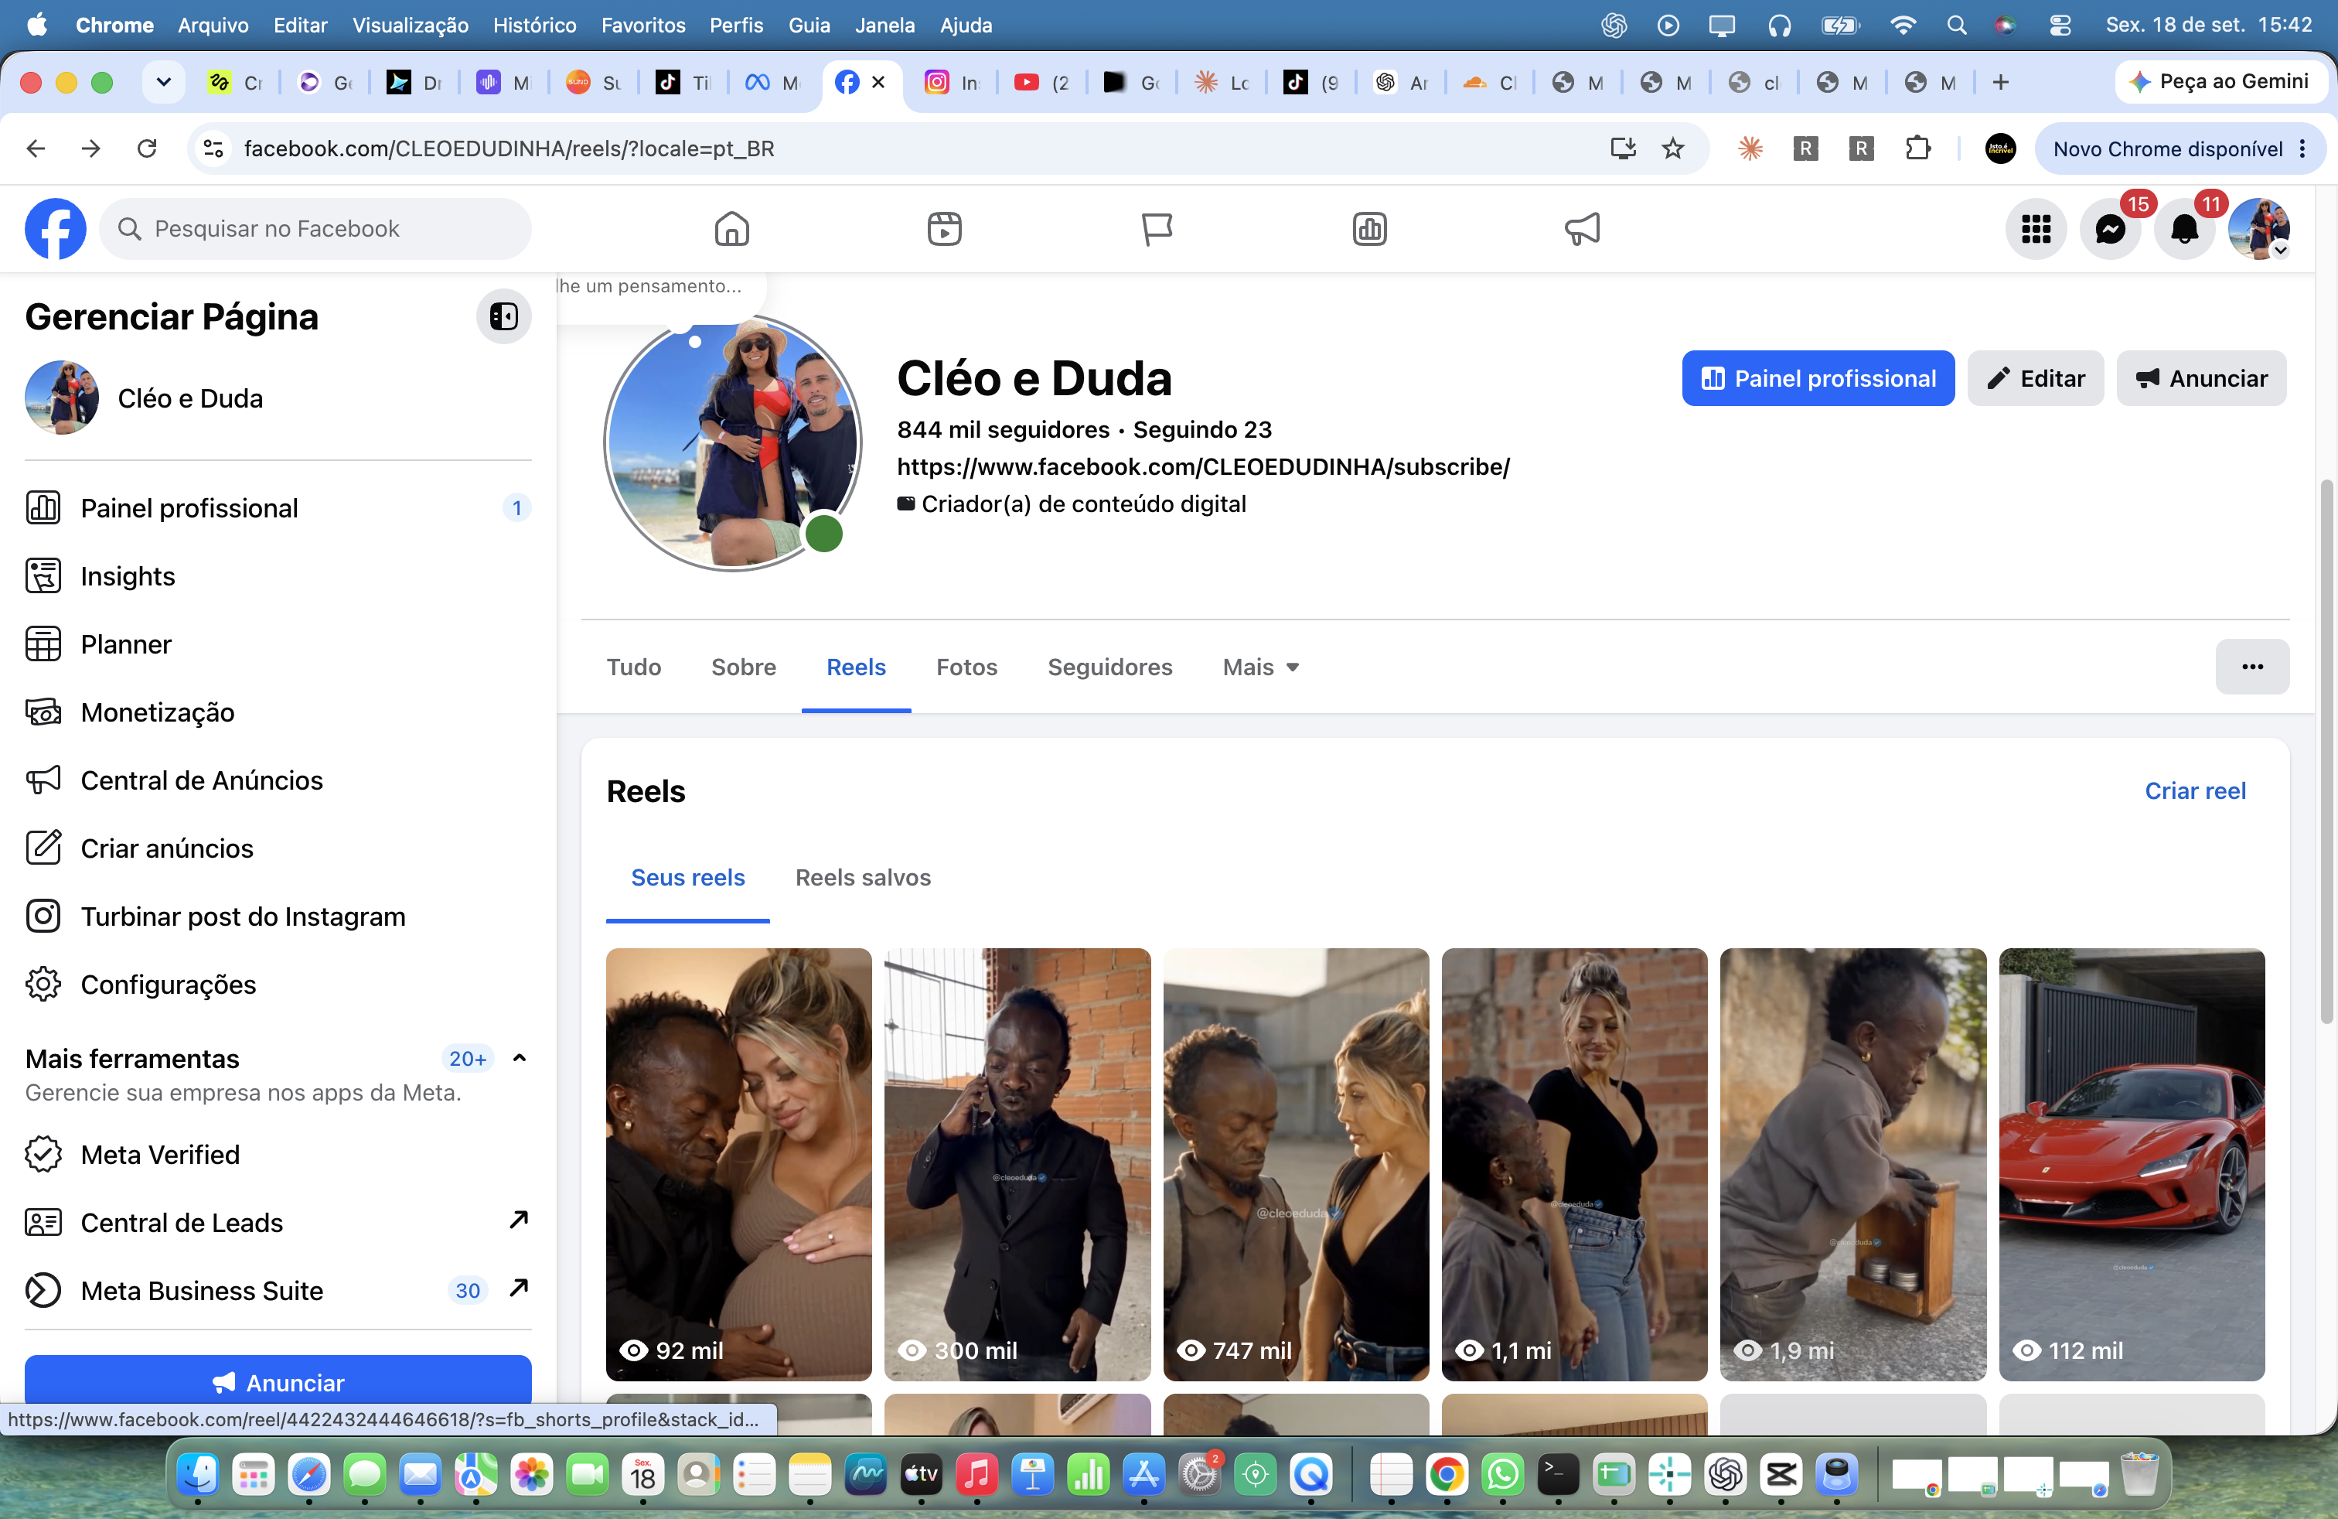Open Facebook home via the logo
The width and height of the screenshot is (2338, 1519).
click(55, 229)
